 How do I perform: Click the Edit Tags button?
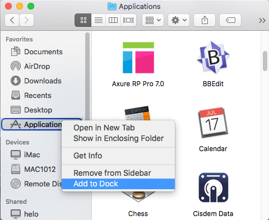pos(230,20)
